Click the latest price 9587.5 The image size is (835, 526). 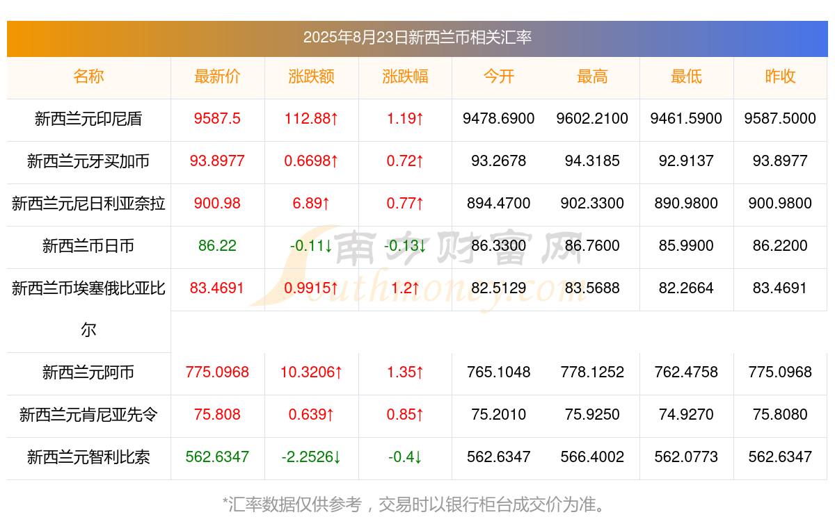click(217, 119)
